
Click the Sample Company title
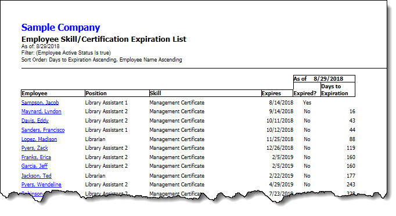(x=60, y=27)
